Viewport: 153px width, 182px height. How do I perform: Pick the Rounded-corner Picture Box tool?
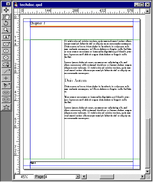pyautogui.click(x=6, y=51)
